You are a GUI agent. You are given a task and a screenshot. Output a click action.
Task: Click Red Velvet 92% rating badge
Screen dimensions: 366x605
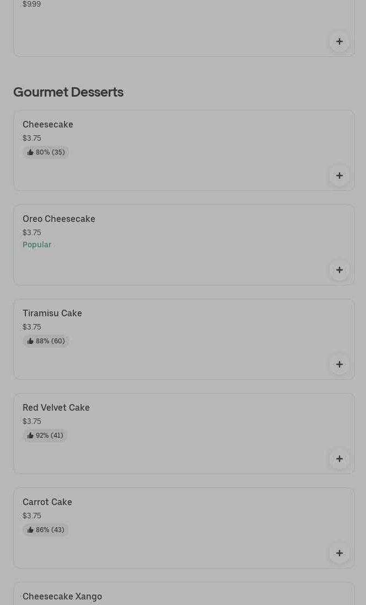[x=45, y=436]
